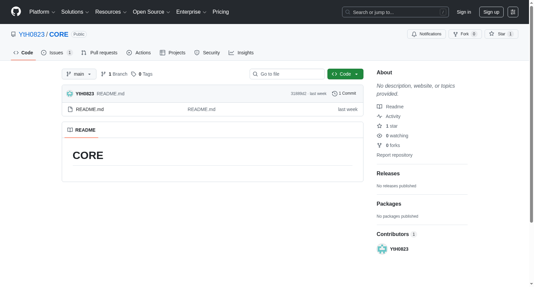Click the Sign up button
The width and height of the screenshot is (534, 287).
491,12
